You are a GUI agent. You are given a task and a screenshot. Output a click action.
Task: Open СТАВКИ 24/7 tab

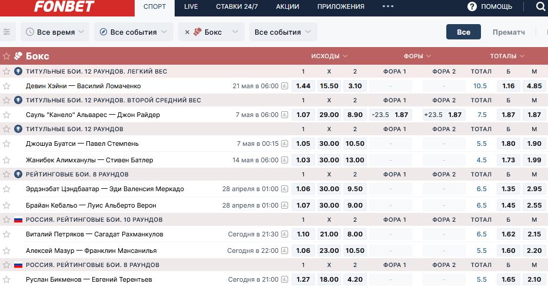click(236, 6)
